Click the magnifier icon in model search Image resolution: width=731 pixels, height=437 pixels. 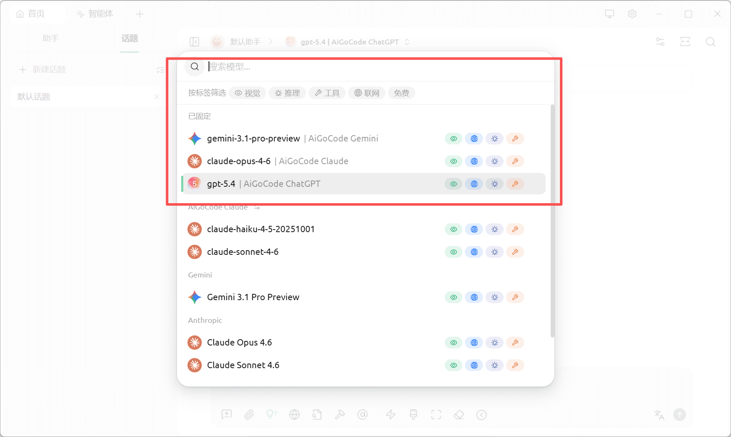195,67
